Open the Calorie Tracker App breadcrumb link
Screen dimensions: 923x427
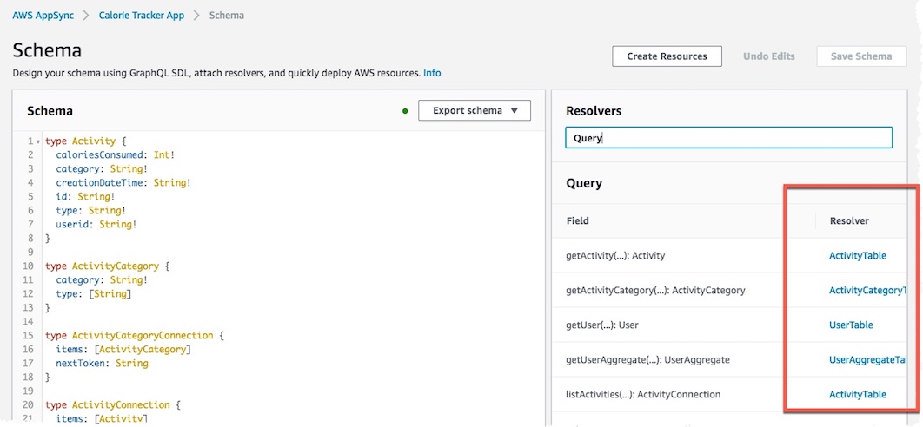point(142,16)
